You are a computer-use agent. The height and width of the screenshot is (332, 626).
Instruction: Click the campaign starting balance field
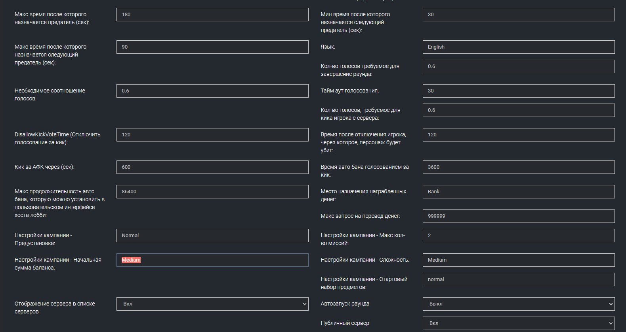point(212,260)
